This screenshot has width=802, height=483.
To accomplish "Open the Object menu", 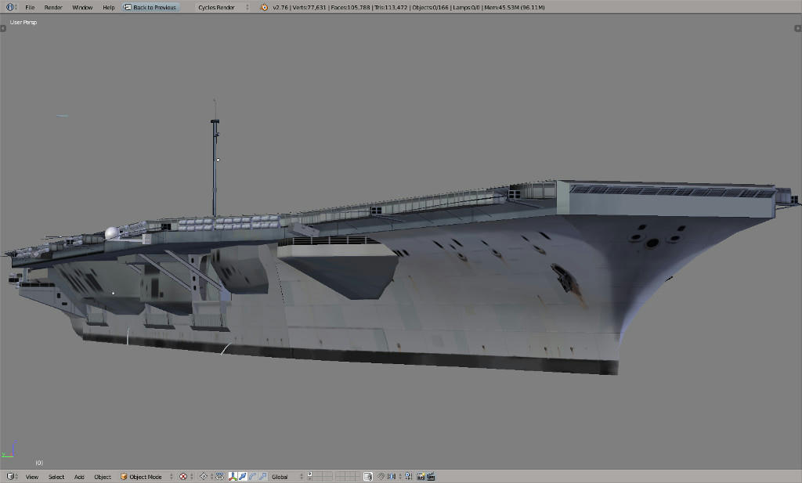I will 101,475.
